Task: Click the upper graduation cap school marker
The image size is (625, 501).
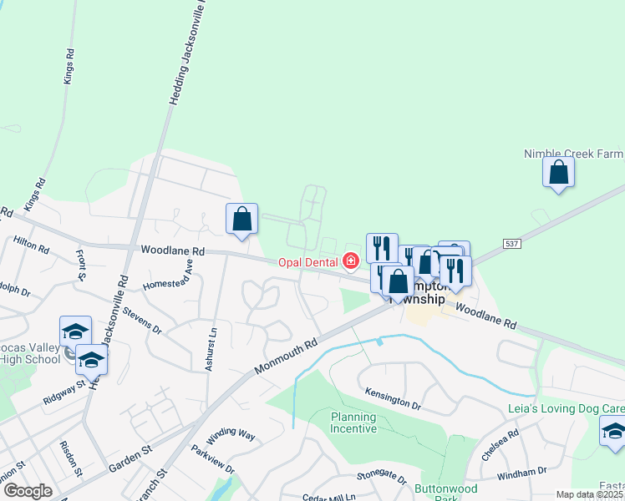Action: pos(76,331)
